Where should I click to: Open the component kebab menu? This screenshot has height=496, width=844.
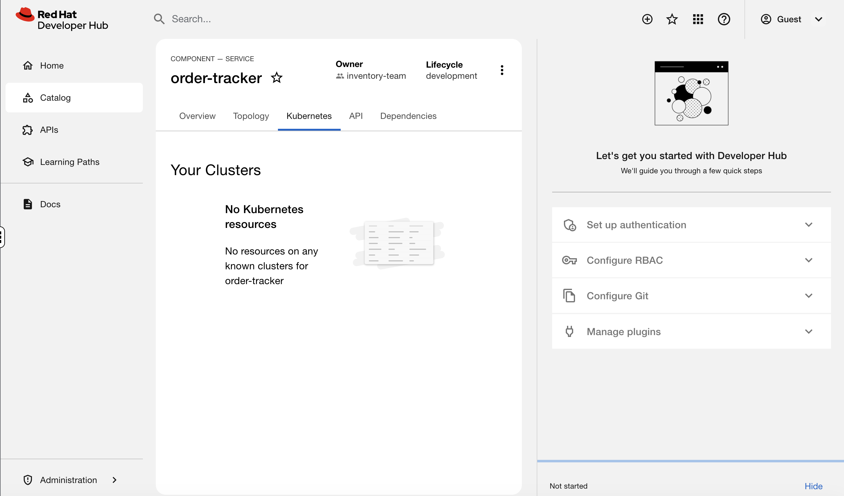[x=502, y=70]
